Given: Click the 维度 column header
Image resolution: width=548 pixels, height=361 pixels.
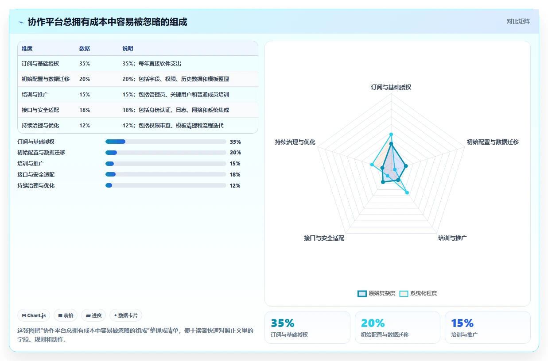Looking at the screenshot, I should click(27, 48).
